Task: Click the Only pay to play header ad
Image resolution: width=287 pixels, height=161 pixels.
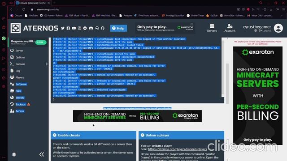Action: click(165, 28)
